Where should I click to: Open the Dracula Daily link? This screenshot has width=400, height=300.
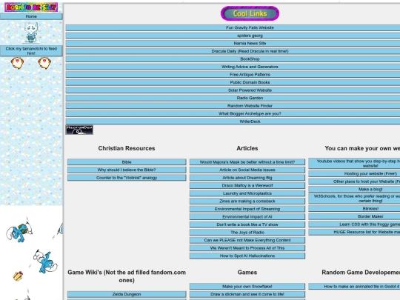tap(233, 51)
